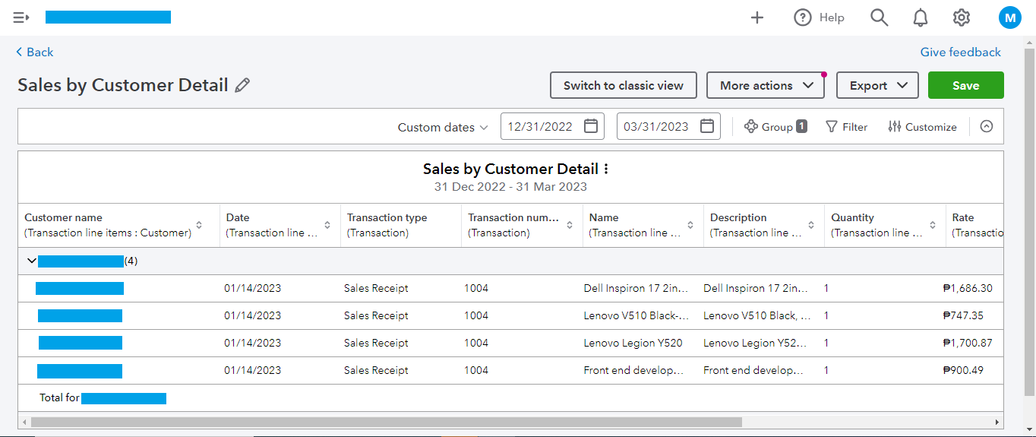Open calendar picker for start date
Screen dimensions: 1036x437
(x=591, y=127)
